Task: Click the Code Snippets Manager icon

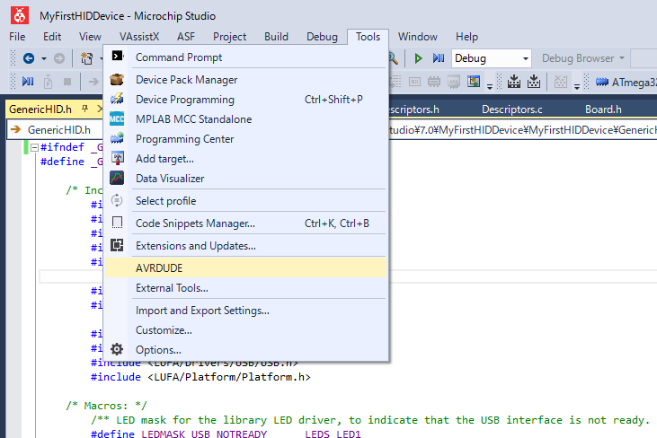Action: pos(118,223)
